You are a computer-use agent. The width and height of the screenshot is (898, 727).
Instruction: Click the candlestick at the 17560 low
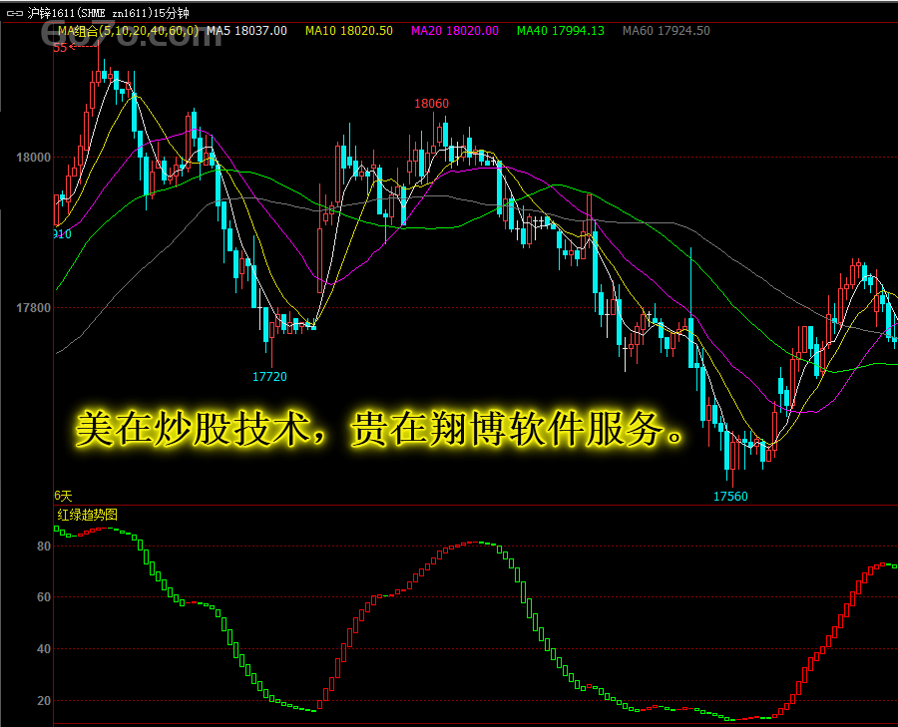733,458
